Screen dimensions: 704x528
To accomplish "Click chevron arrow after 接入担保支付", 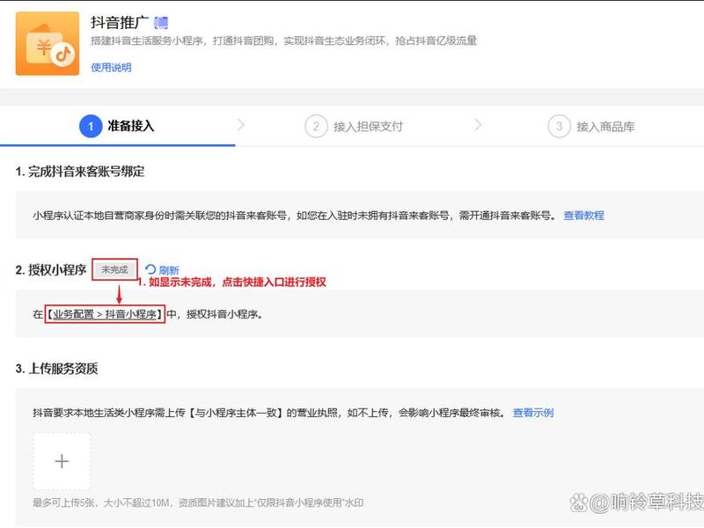I will pos(478,125).
